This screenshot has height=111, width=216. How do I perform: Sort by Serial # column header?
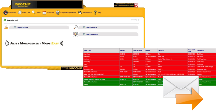point(123,50)
